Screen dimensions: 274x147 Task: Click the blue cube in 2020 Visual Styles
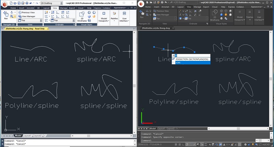tap(221, 15)
